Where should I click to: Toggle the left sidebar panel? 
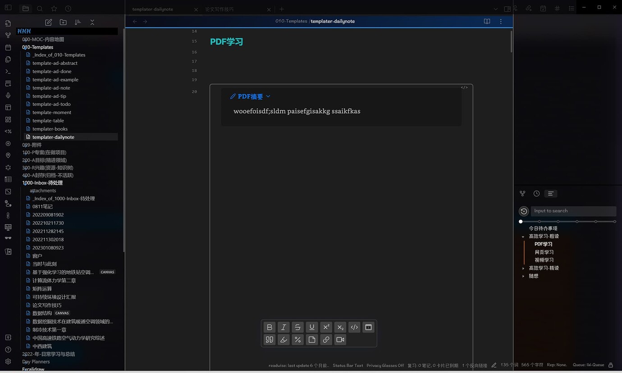tap(8, 9)
